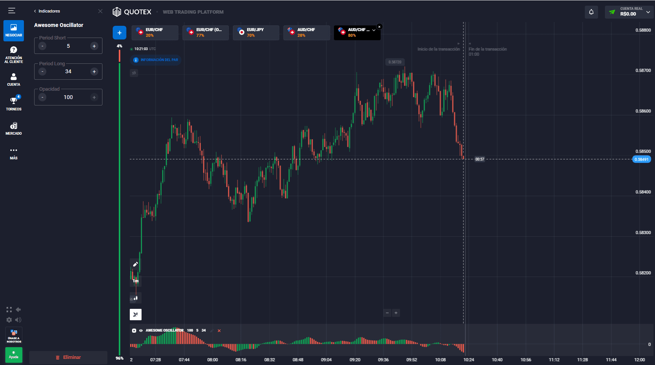
Task: Click the white indicators button above oscillator
Action: coord(135,315)
